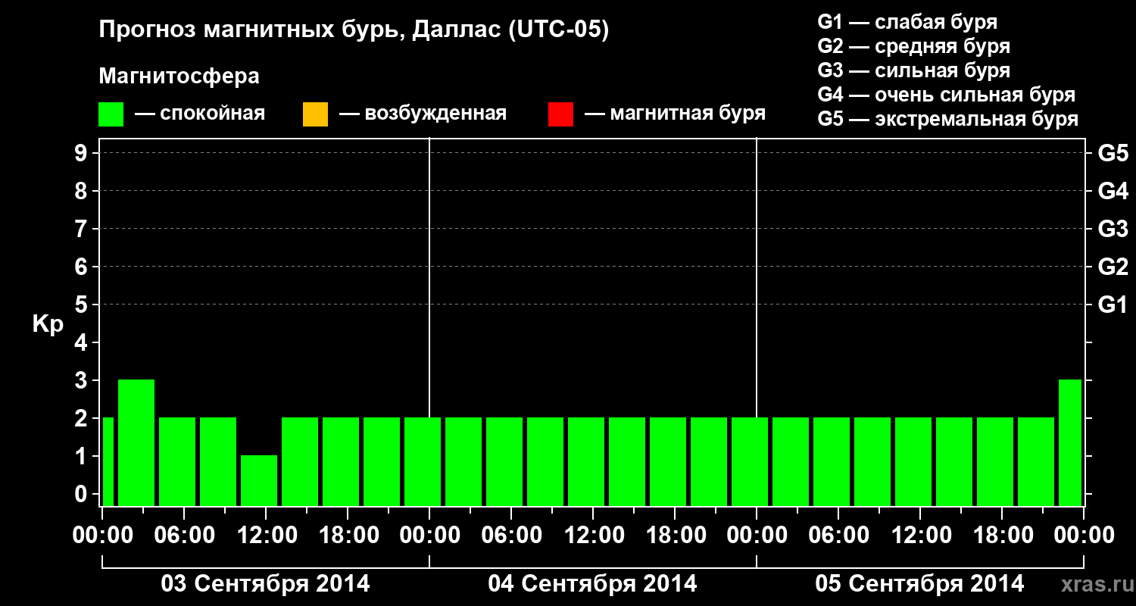This screenshot has height=606, width=1136.
Task: Click the 'G5' label on the right axis
Action: click(x=1113, y=153)
